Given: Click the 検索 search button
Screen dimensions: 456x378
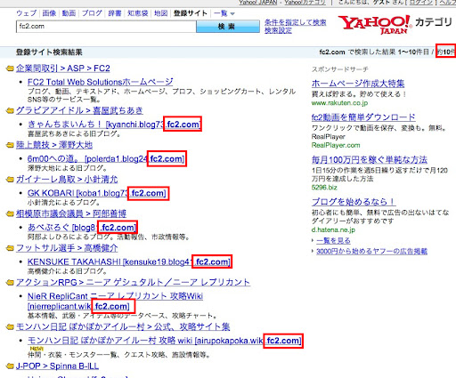Looking at the screenshot, I should click(x=228, y=27).
